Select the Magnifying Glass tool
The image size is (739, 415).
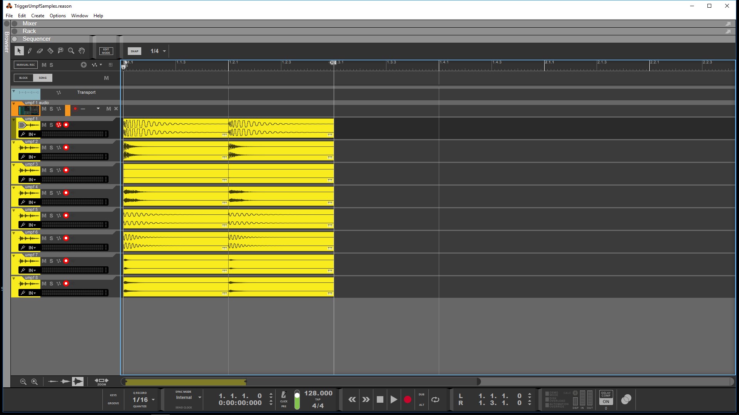pos(71,51)
